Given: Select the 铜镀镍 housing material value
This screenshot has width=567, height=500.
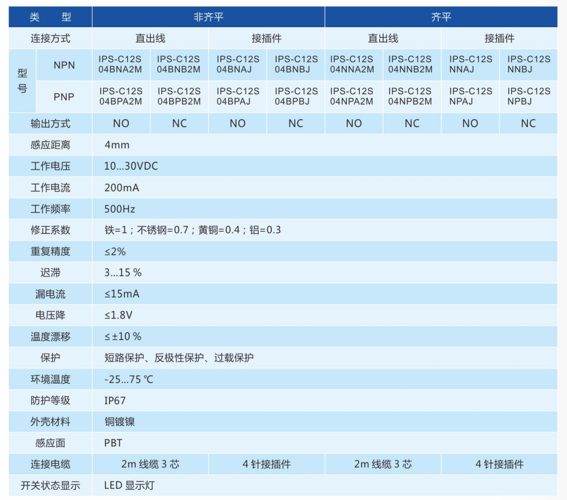Looking at the screenshot, I should 120,422.
